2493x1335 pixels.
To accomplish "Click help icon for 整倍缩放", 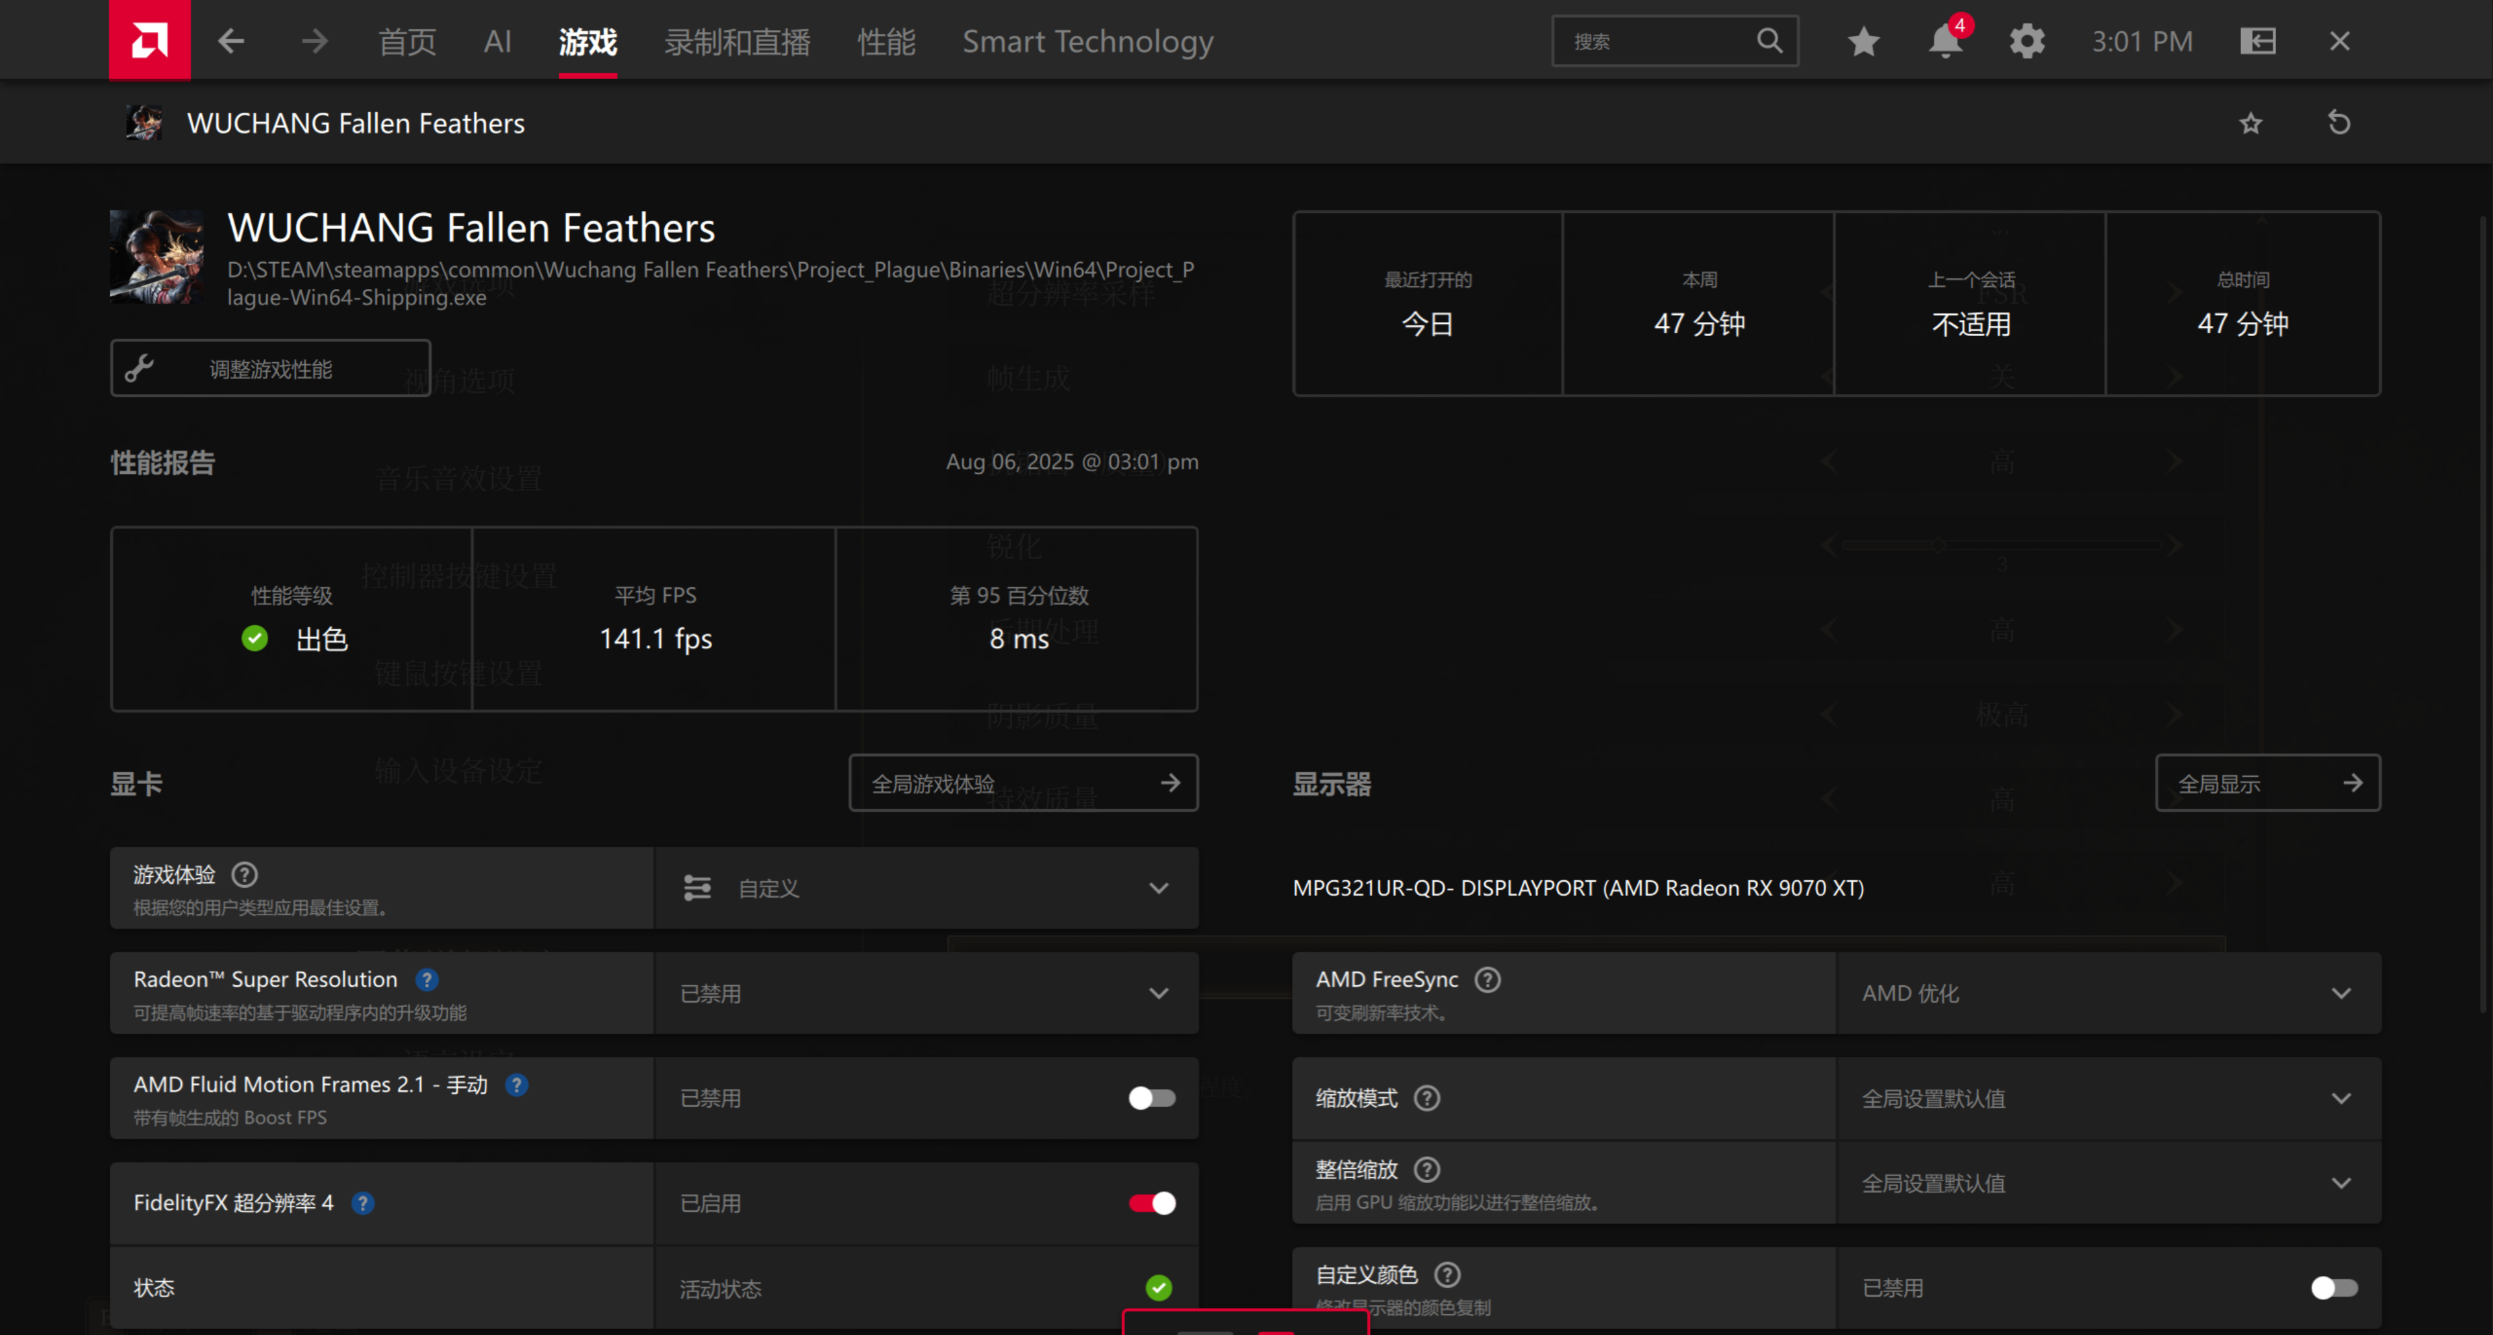I will point(1426,1170).
